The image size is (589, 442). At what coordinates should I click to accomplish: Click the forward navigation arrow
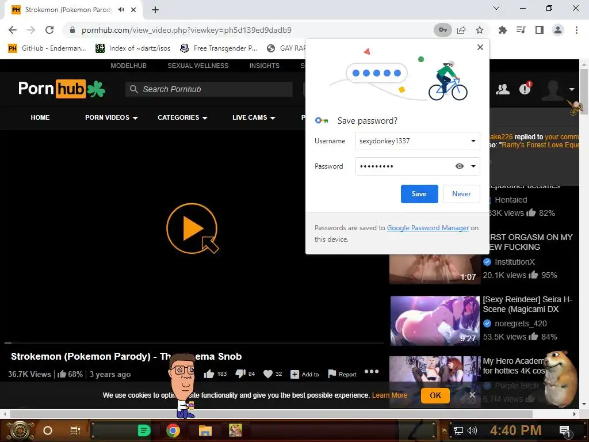pos(31,30)
